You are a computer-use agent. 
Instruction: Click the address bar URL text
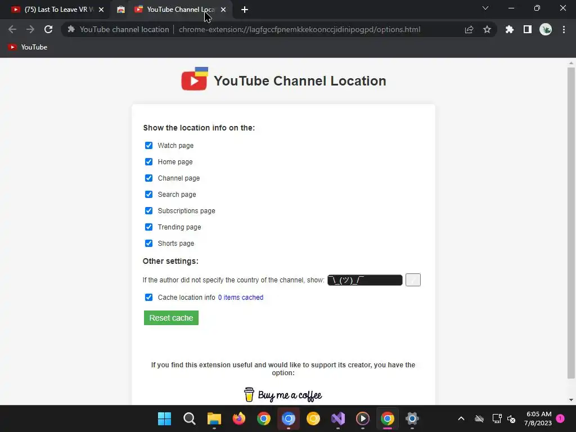pyautogui.click(x=299, y=29)
